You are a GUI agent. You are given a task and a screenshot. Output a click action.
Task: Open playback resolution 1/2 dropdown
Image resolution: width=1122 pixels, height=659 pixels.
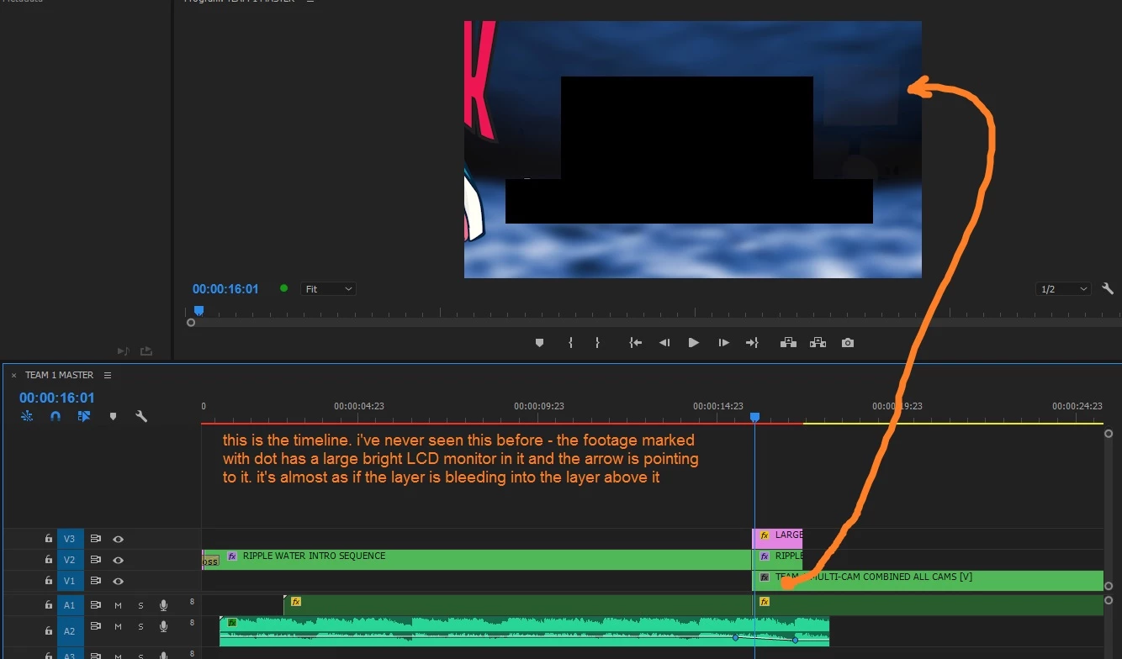pos(1063,288)
